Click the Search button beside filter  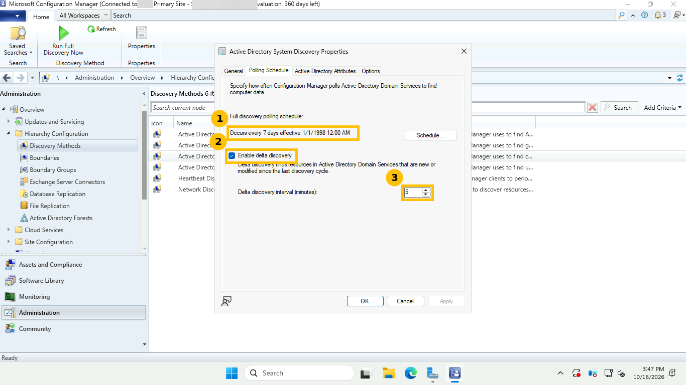(x=619, y=107)
